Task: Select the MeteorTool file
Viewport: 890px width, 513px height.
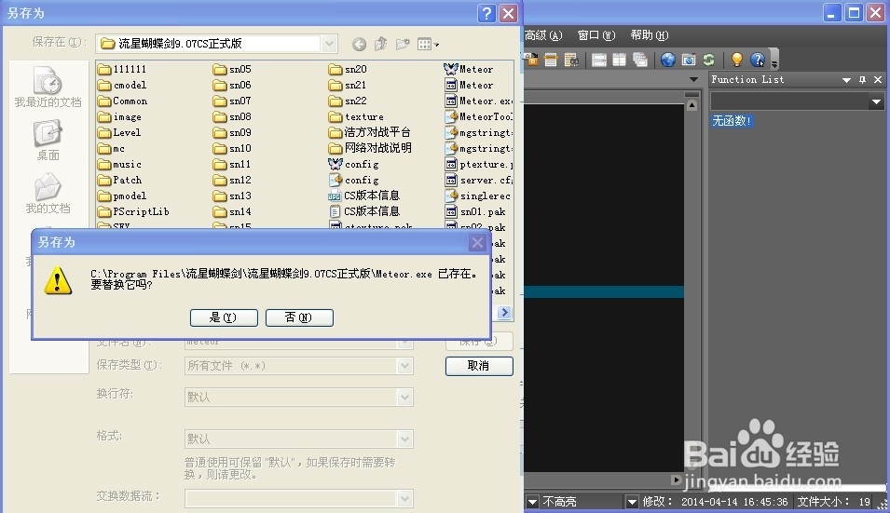Action: [478, 116]
